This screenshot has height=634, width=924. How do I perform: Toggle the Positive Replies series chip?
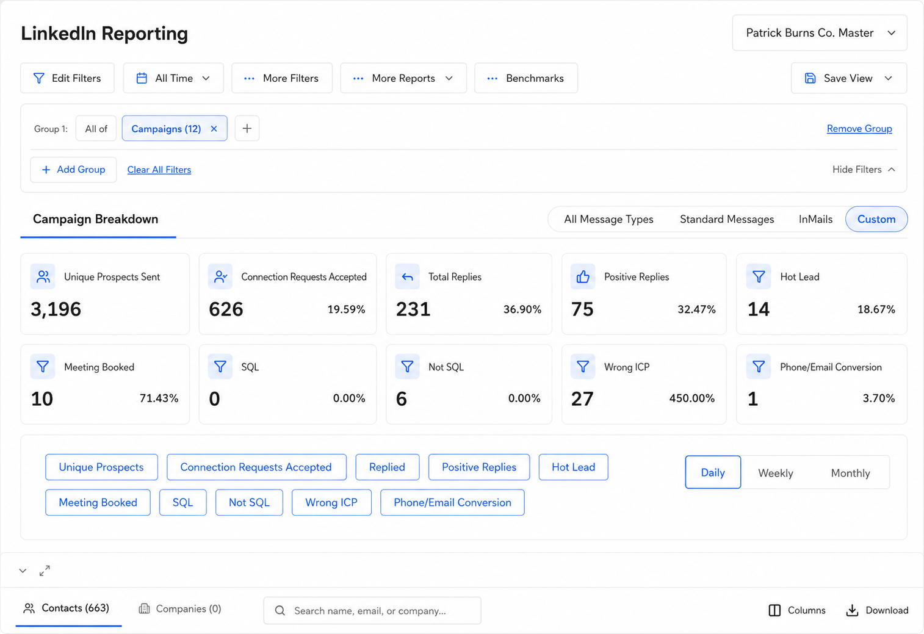click(x=479, y=467)
